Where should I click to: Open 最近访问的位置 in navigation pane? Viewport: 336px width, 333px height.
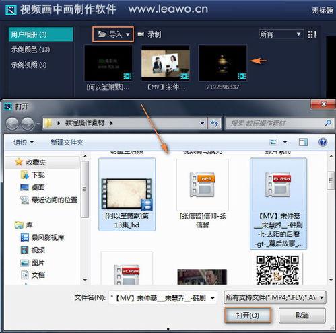[x=55, y=200]
